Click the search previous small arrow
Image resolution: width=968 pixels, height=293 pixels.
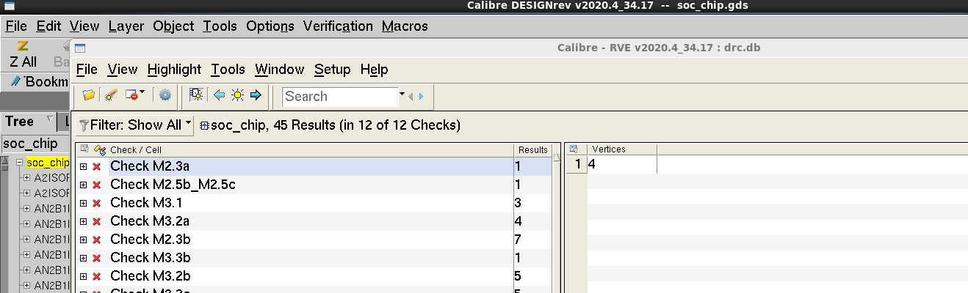click(411, 96)
